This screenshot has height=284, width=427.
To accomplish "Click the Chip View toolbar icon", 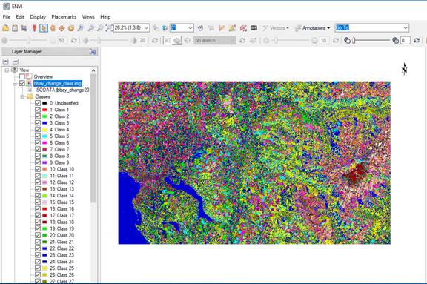I will click(24, 27).
